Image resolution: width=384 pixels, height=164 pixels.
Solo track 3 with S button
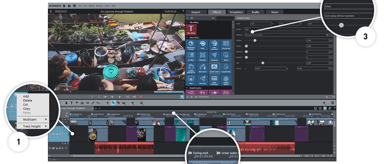tap(50, 148)
